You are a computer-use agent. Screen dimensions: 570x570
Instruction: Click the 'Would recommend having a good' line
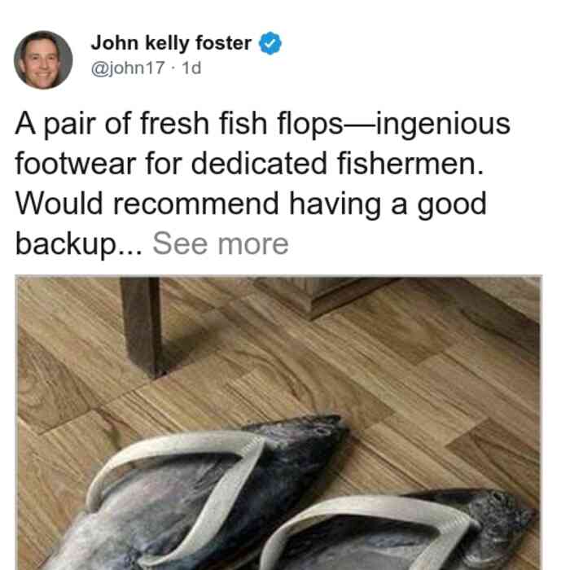pyautogui.click(x=251, y=204)
